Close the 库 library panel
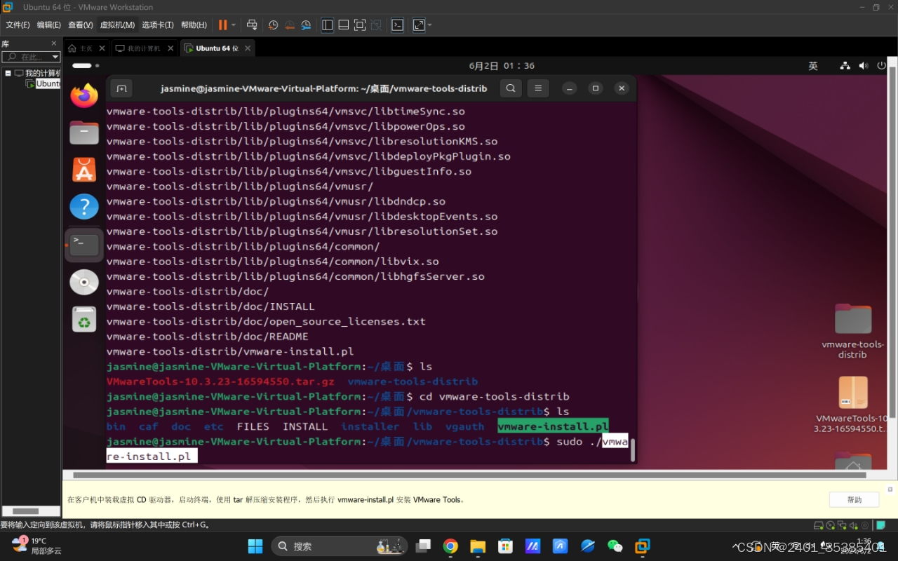Image resolution: width=898 pixels, height=561 pixels. pyautogui.click(x=54, y=43)
